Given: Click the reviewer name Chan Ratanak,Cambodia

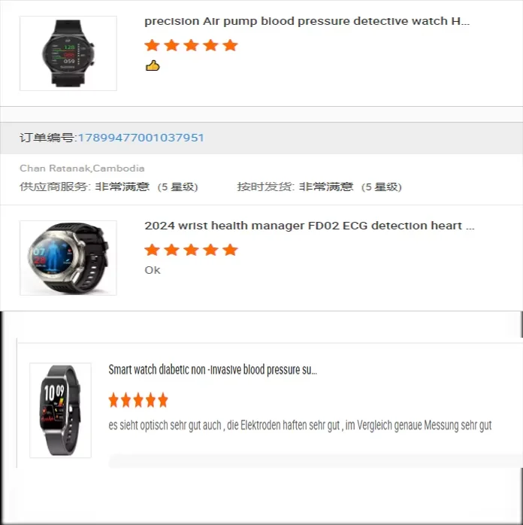Looking at the screenshot, I should click(82, 168).
